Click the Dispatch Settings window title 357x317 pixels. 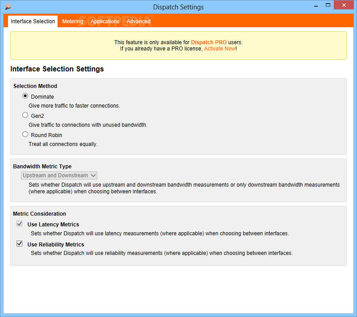click(178, 7)
